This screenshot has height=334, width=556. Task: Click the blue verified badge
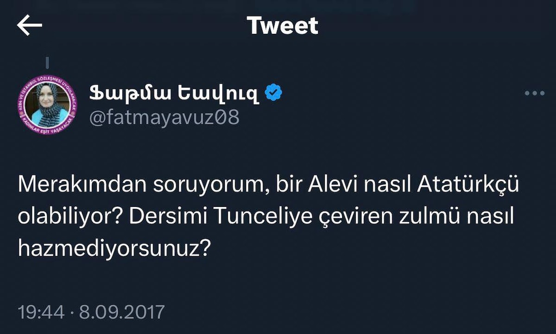click(x=273, y=93)
